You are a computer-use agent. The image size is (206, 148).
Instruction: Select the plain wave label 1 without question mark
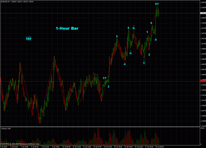[x=147, y=32]
